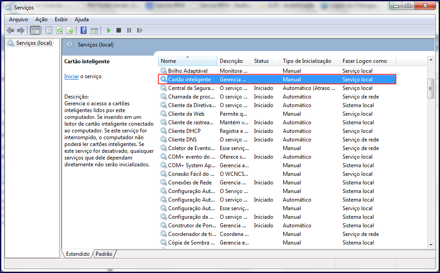Click the gear icon of Construtor de Pon...

[163, 225]
